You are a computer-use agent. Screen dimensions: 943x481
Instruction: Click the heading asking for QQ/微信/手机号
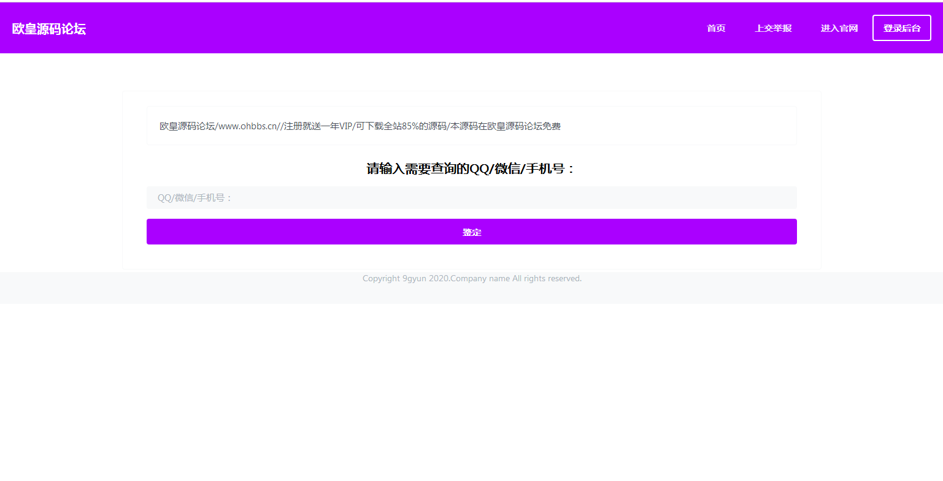click(x=471, y=168)
